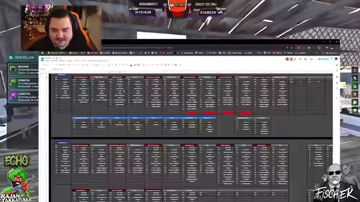The height and width of the screenshot is (202, 360).
Task: Open the text color A tool in the Sheets toolbar
Action: [x=131, y=65]
